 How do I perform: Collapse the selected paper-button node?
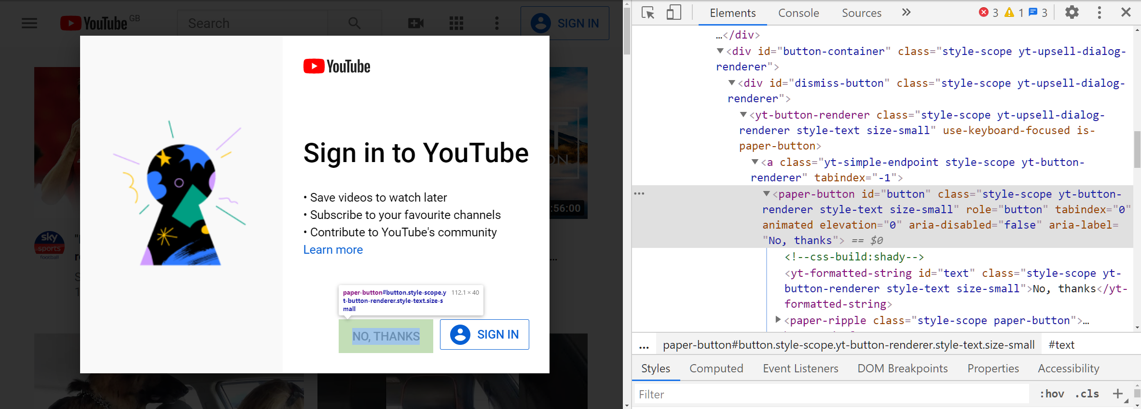tap(767, 193)
